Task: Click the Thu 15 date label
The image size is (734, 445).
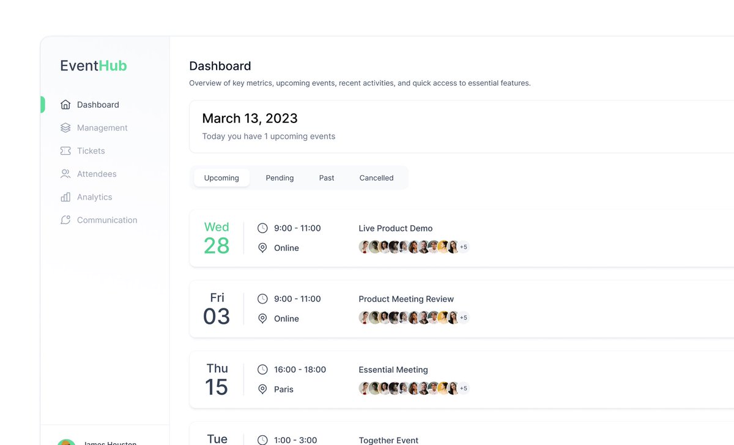Action: click(217, 380)
